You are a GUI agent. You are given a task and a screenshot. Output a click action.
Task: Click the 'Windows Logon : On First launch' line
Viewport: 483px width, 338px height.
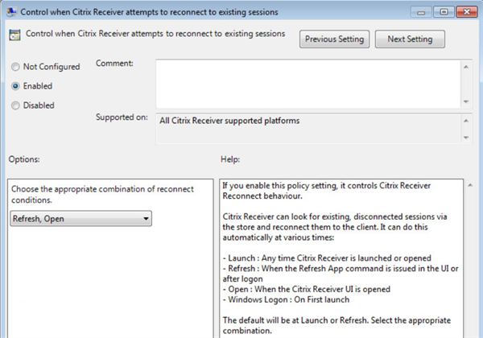286,299
